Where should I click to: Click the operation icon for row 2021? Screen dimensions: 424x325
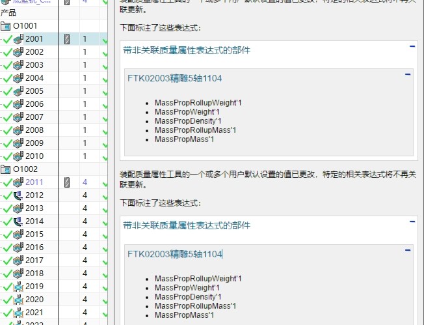[x=18, y=312]
